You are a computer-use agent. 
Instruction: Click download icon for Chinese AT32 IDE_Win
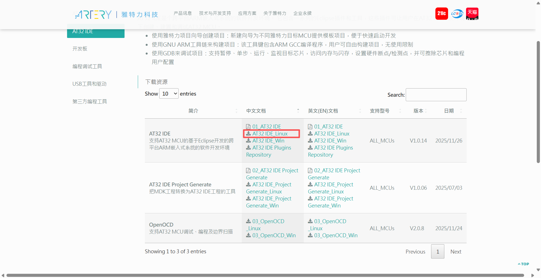click(x=249, y=140)
